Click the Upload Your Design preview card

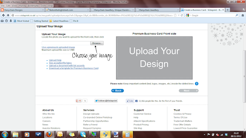pos(154,58)
